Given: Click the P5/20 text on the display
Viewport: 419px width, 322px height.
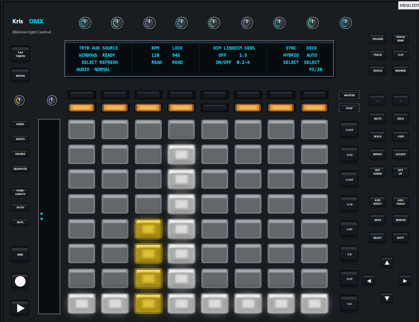Looking at the screenshot, I should coord(316,69).
